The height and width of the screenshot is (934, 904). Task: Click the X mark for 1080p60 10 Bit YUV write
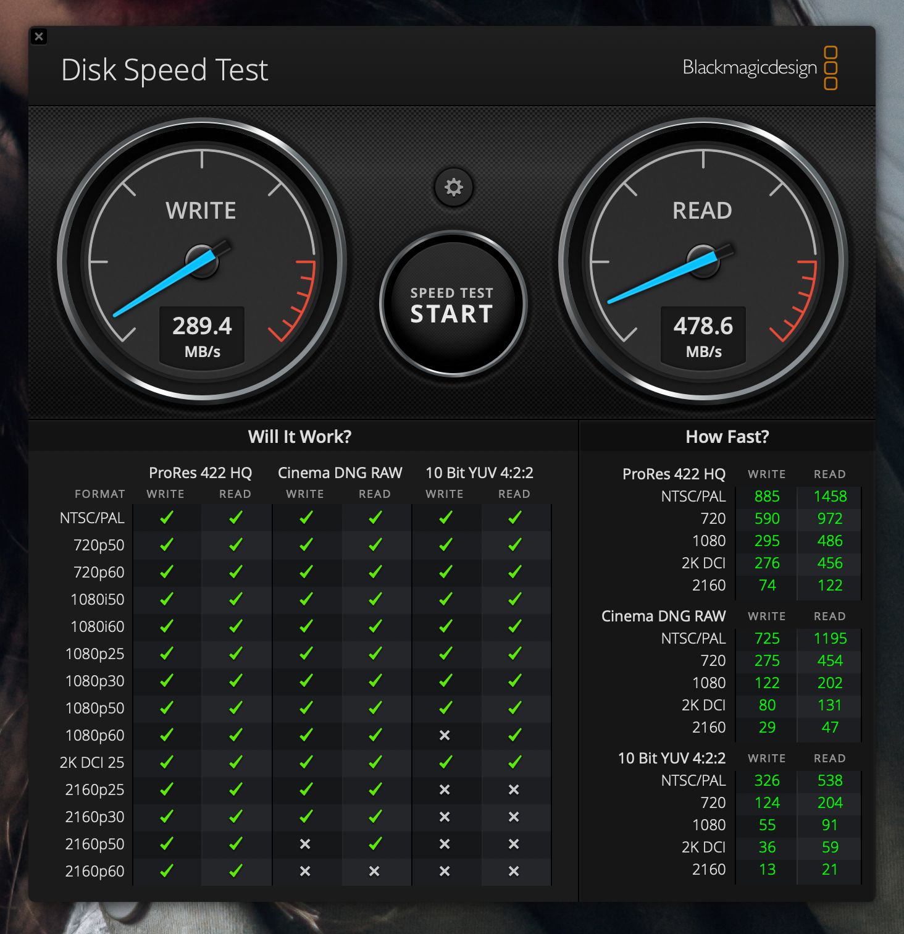(445, 735)
